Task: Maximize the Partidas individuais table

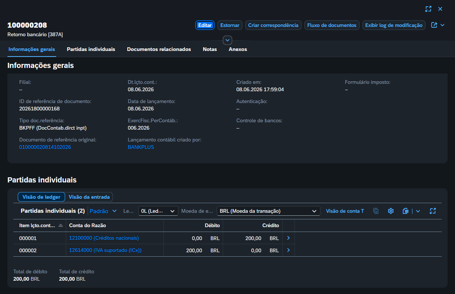Action: click(x=433, y=211)
